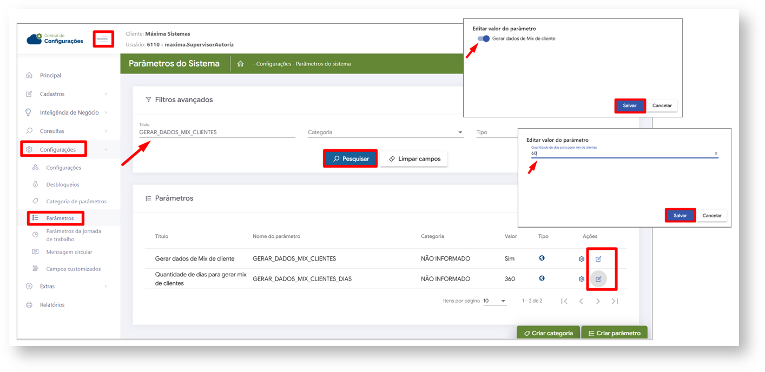Click edit icon for Gerar dados de Mix de cliente
Image resolution: width=765 pixels, height=372 pixels.
coord(598,259)
